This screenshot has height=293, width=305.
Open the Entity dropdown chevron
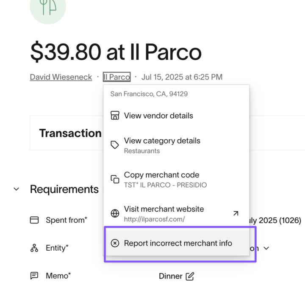(266, 248)
